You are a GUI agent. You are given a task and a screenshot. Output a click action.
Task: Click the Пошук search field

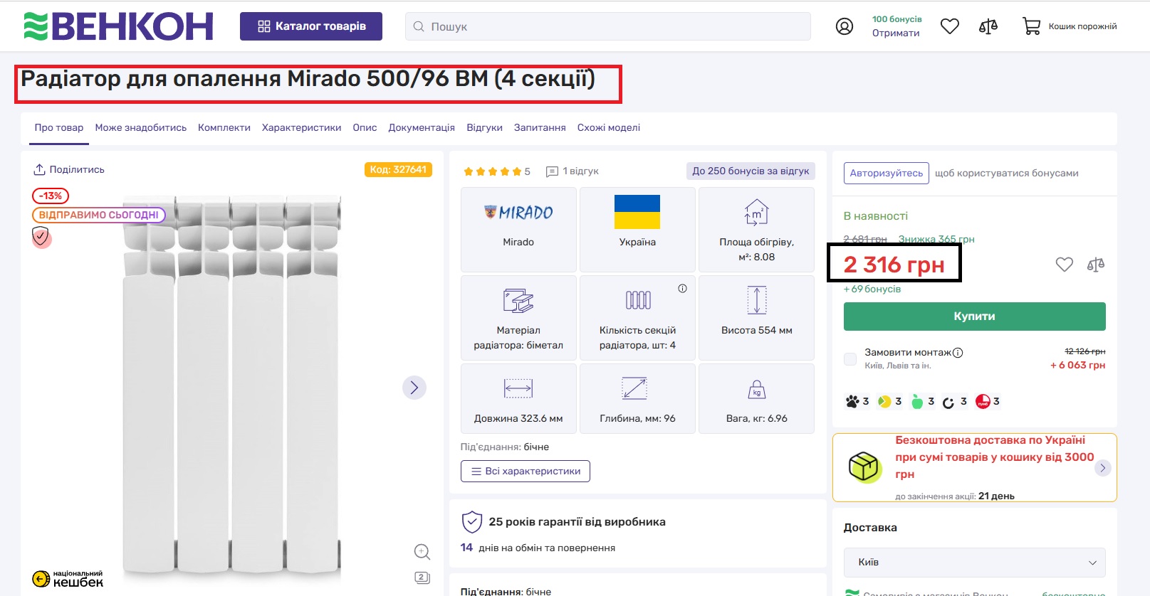608,26
